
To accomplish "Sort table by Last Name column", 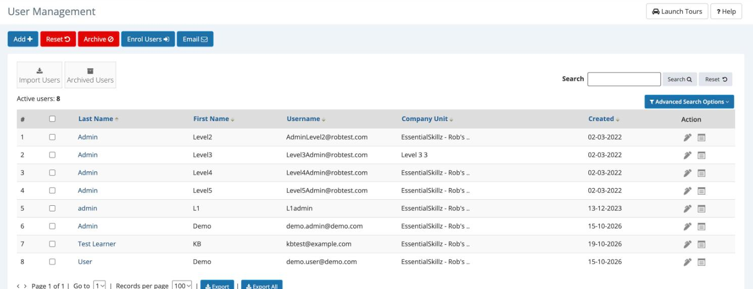I will [x=99, y=119].
